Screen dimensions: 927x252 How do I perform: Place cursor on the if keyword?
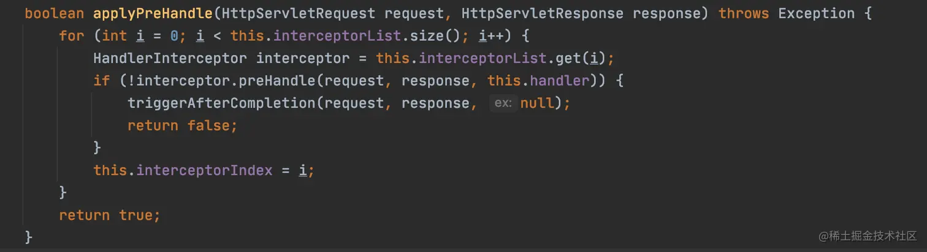[x=102, y=81]
